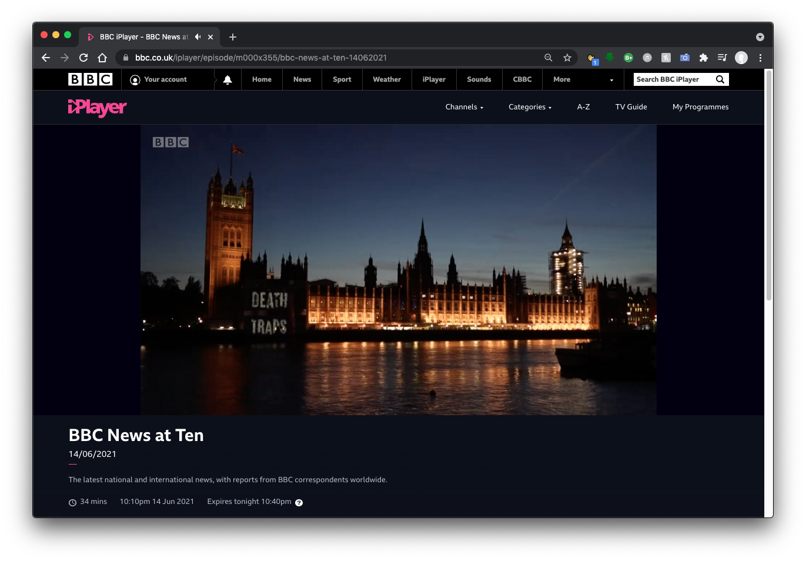Screen dimensions: 806x561
Task: Click the grey music note extension
Action: coord(647,58)
